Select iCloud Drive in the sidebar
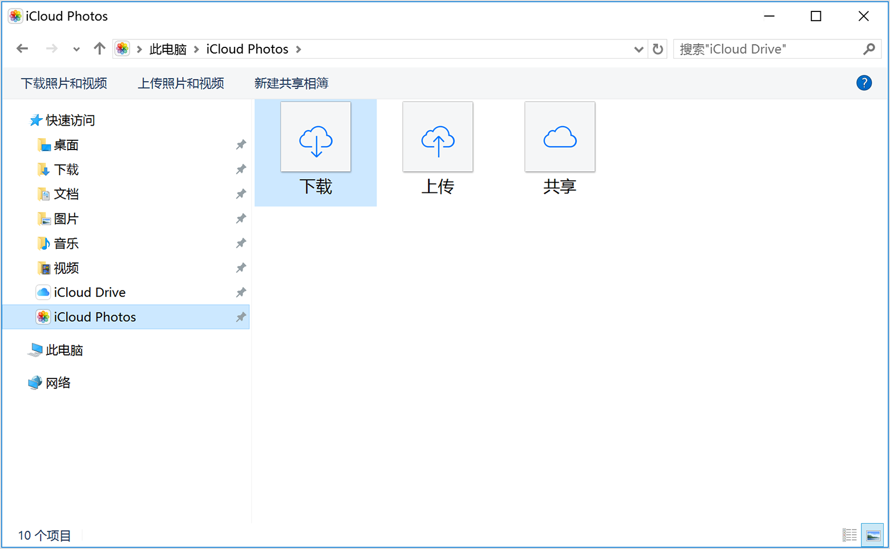890x549 pixels. (x=89, y=292)
